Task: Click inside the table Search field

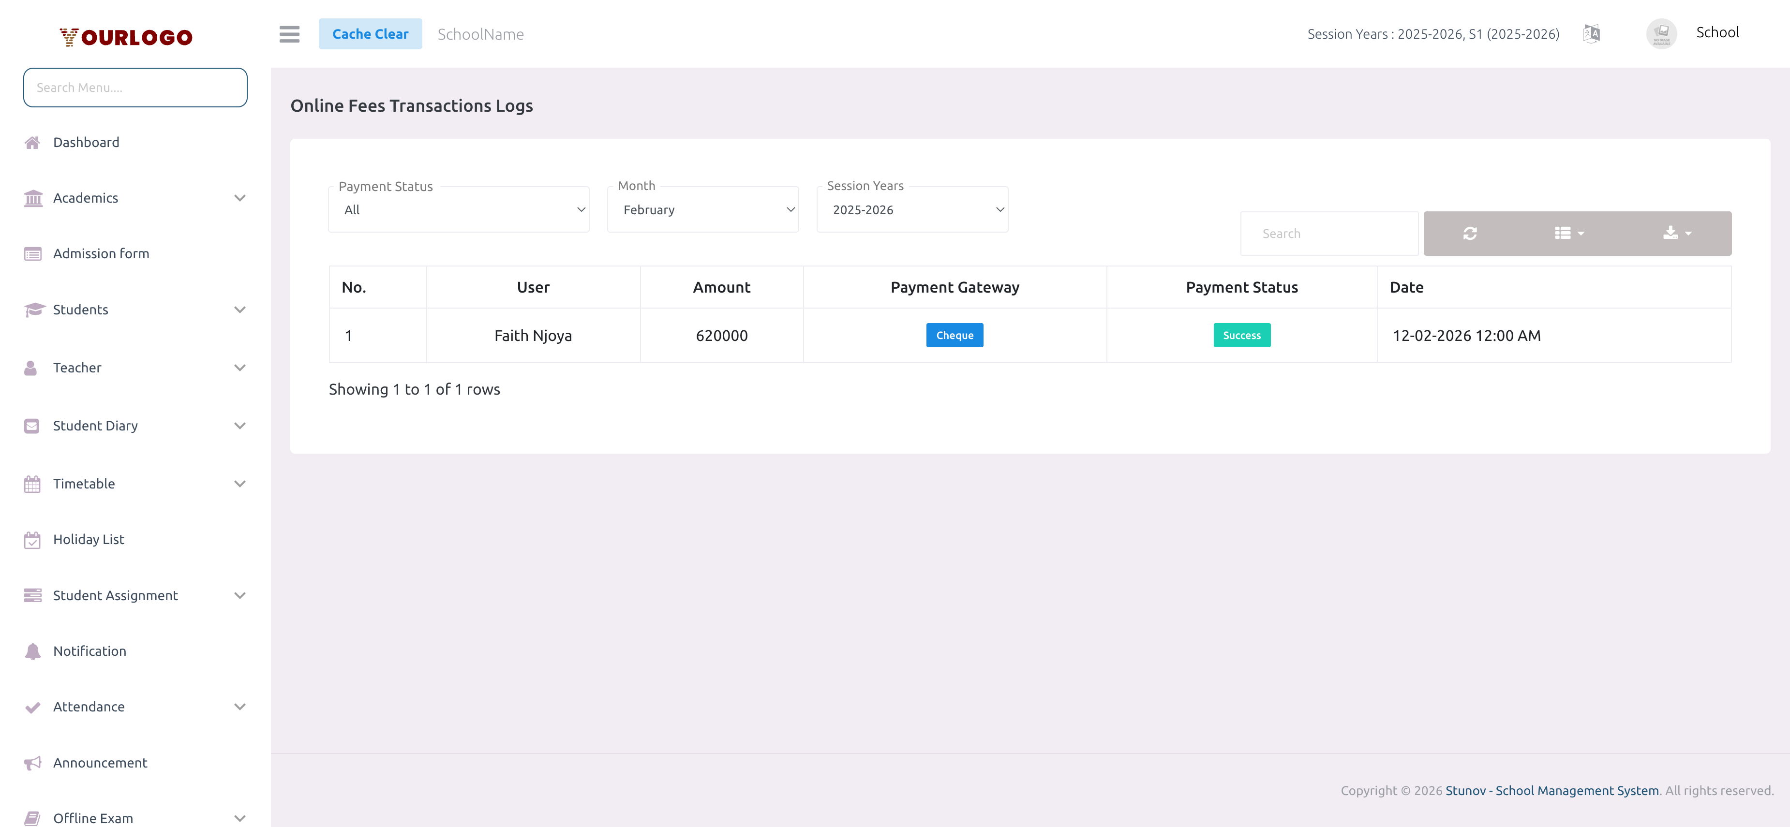Action: (1328, 233)
